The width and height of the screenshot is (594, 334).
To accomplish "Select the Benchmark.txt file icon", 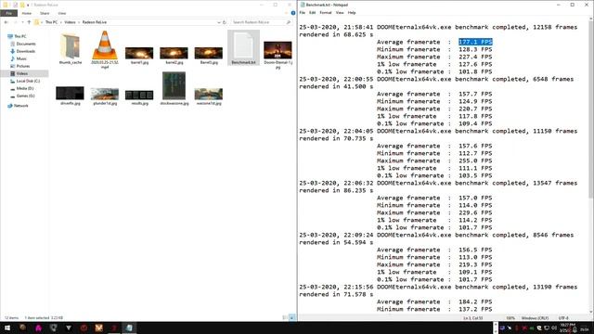I will tap(243, 47).
